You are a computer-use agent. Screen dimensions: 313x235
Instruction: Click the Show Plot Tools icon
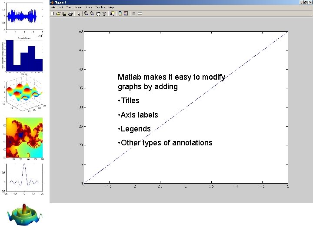[140, 13]
